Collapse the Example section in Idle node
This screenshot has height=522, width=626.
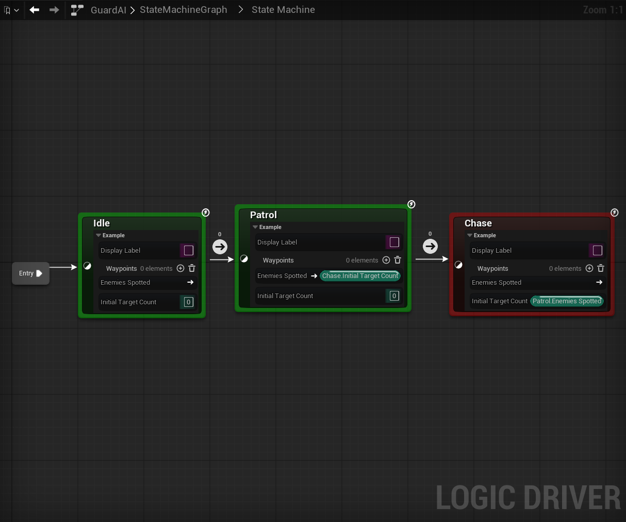(98, 235)
